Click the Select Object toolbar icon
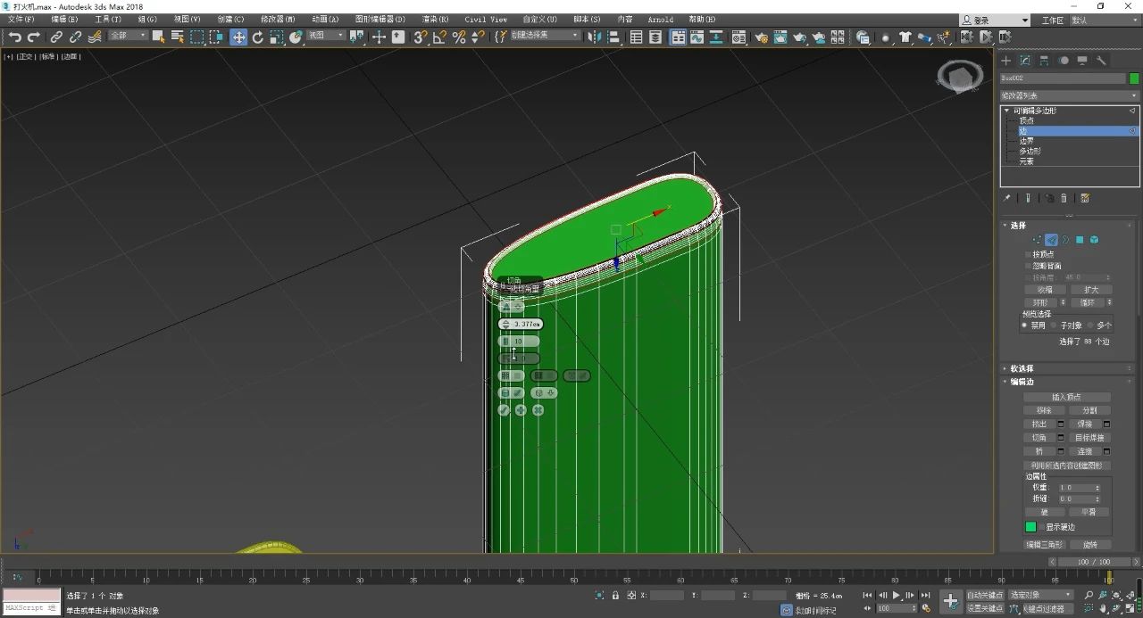 click(x=158, y=37)
